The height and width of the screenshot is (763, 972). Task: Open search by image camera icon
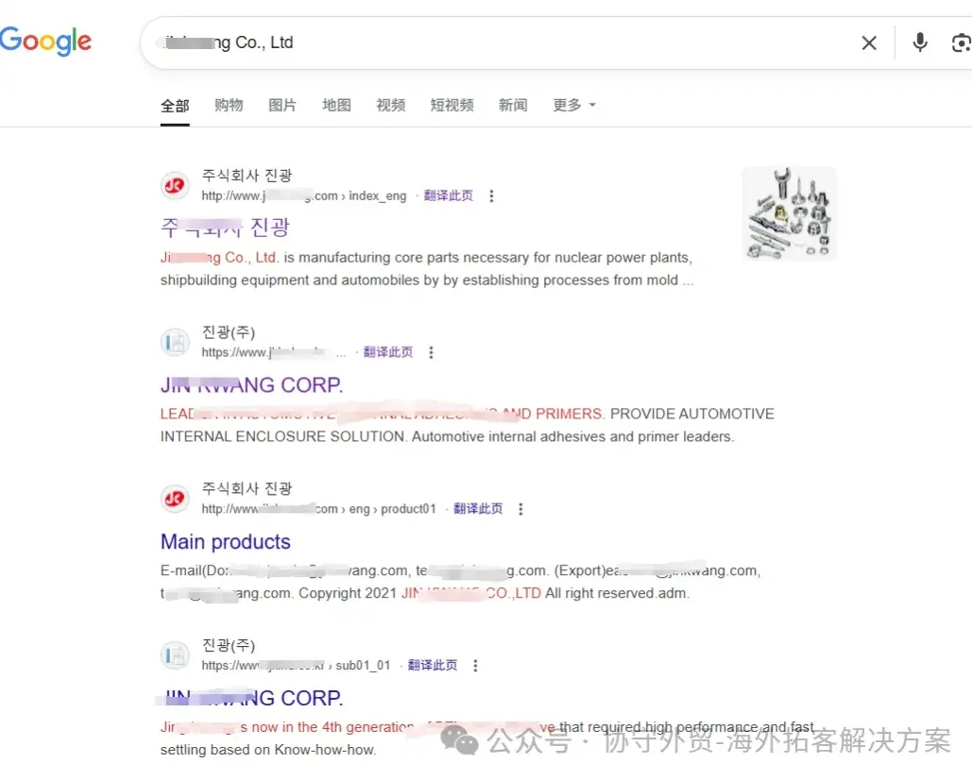(961, 42)
